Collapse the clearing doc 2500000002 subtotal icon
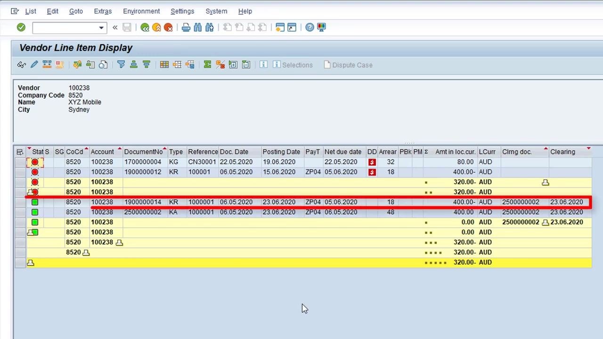 [x=546, y=222]
